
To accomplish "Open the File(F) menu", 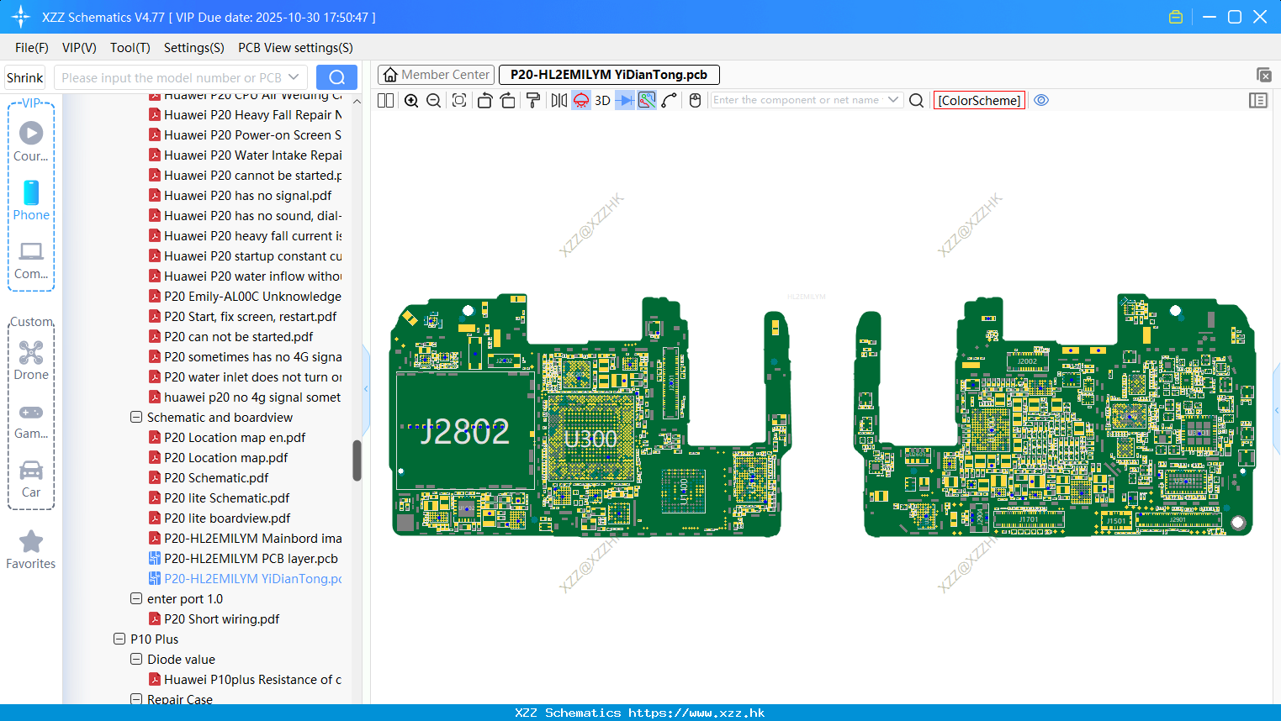I will point(32,48).
